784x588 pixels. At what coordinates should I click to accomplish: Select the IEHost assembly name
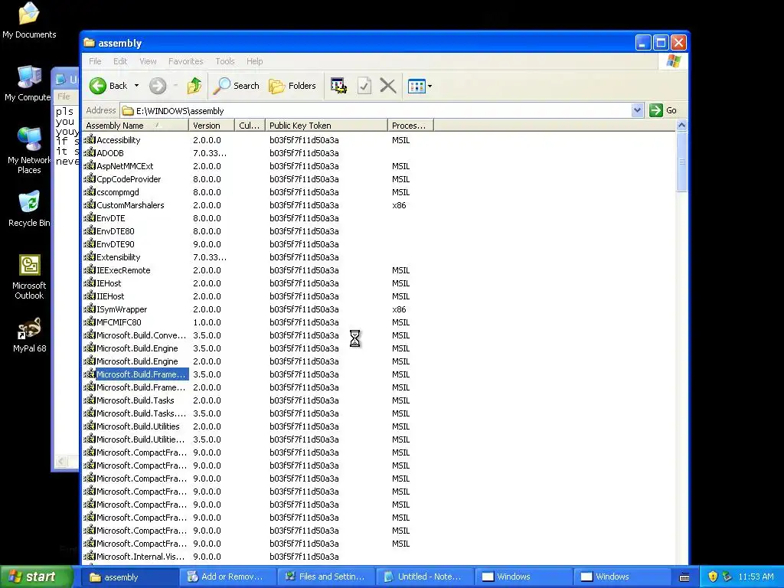tap(109, 283)
